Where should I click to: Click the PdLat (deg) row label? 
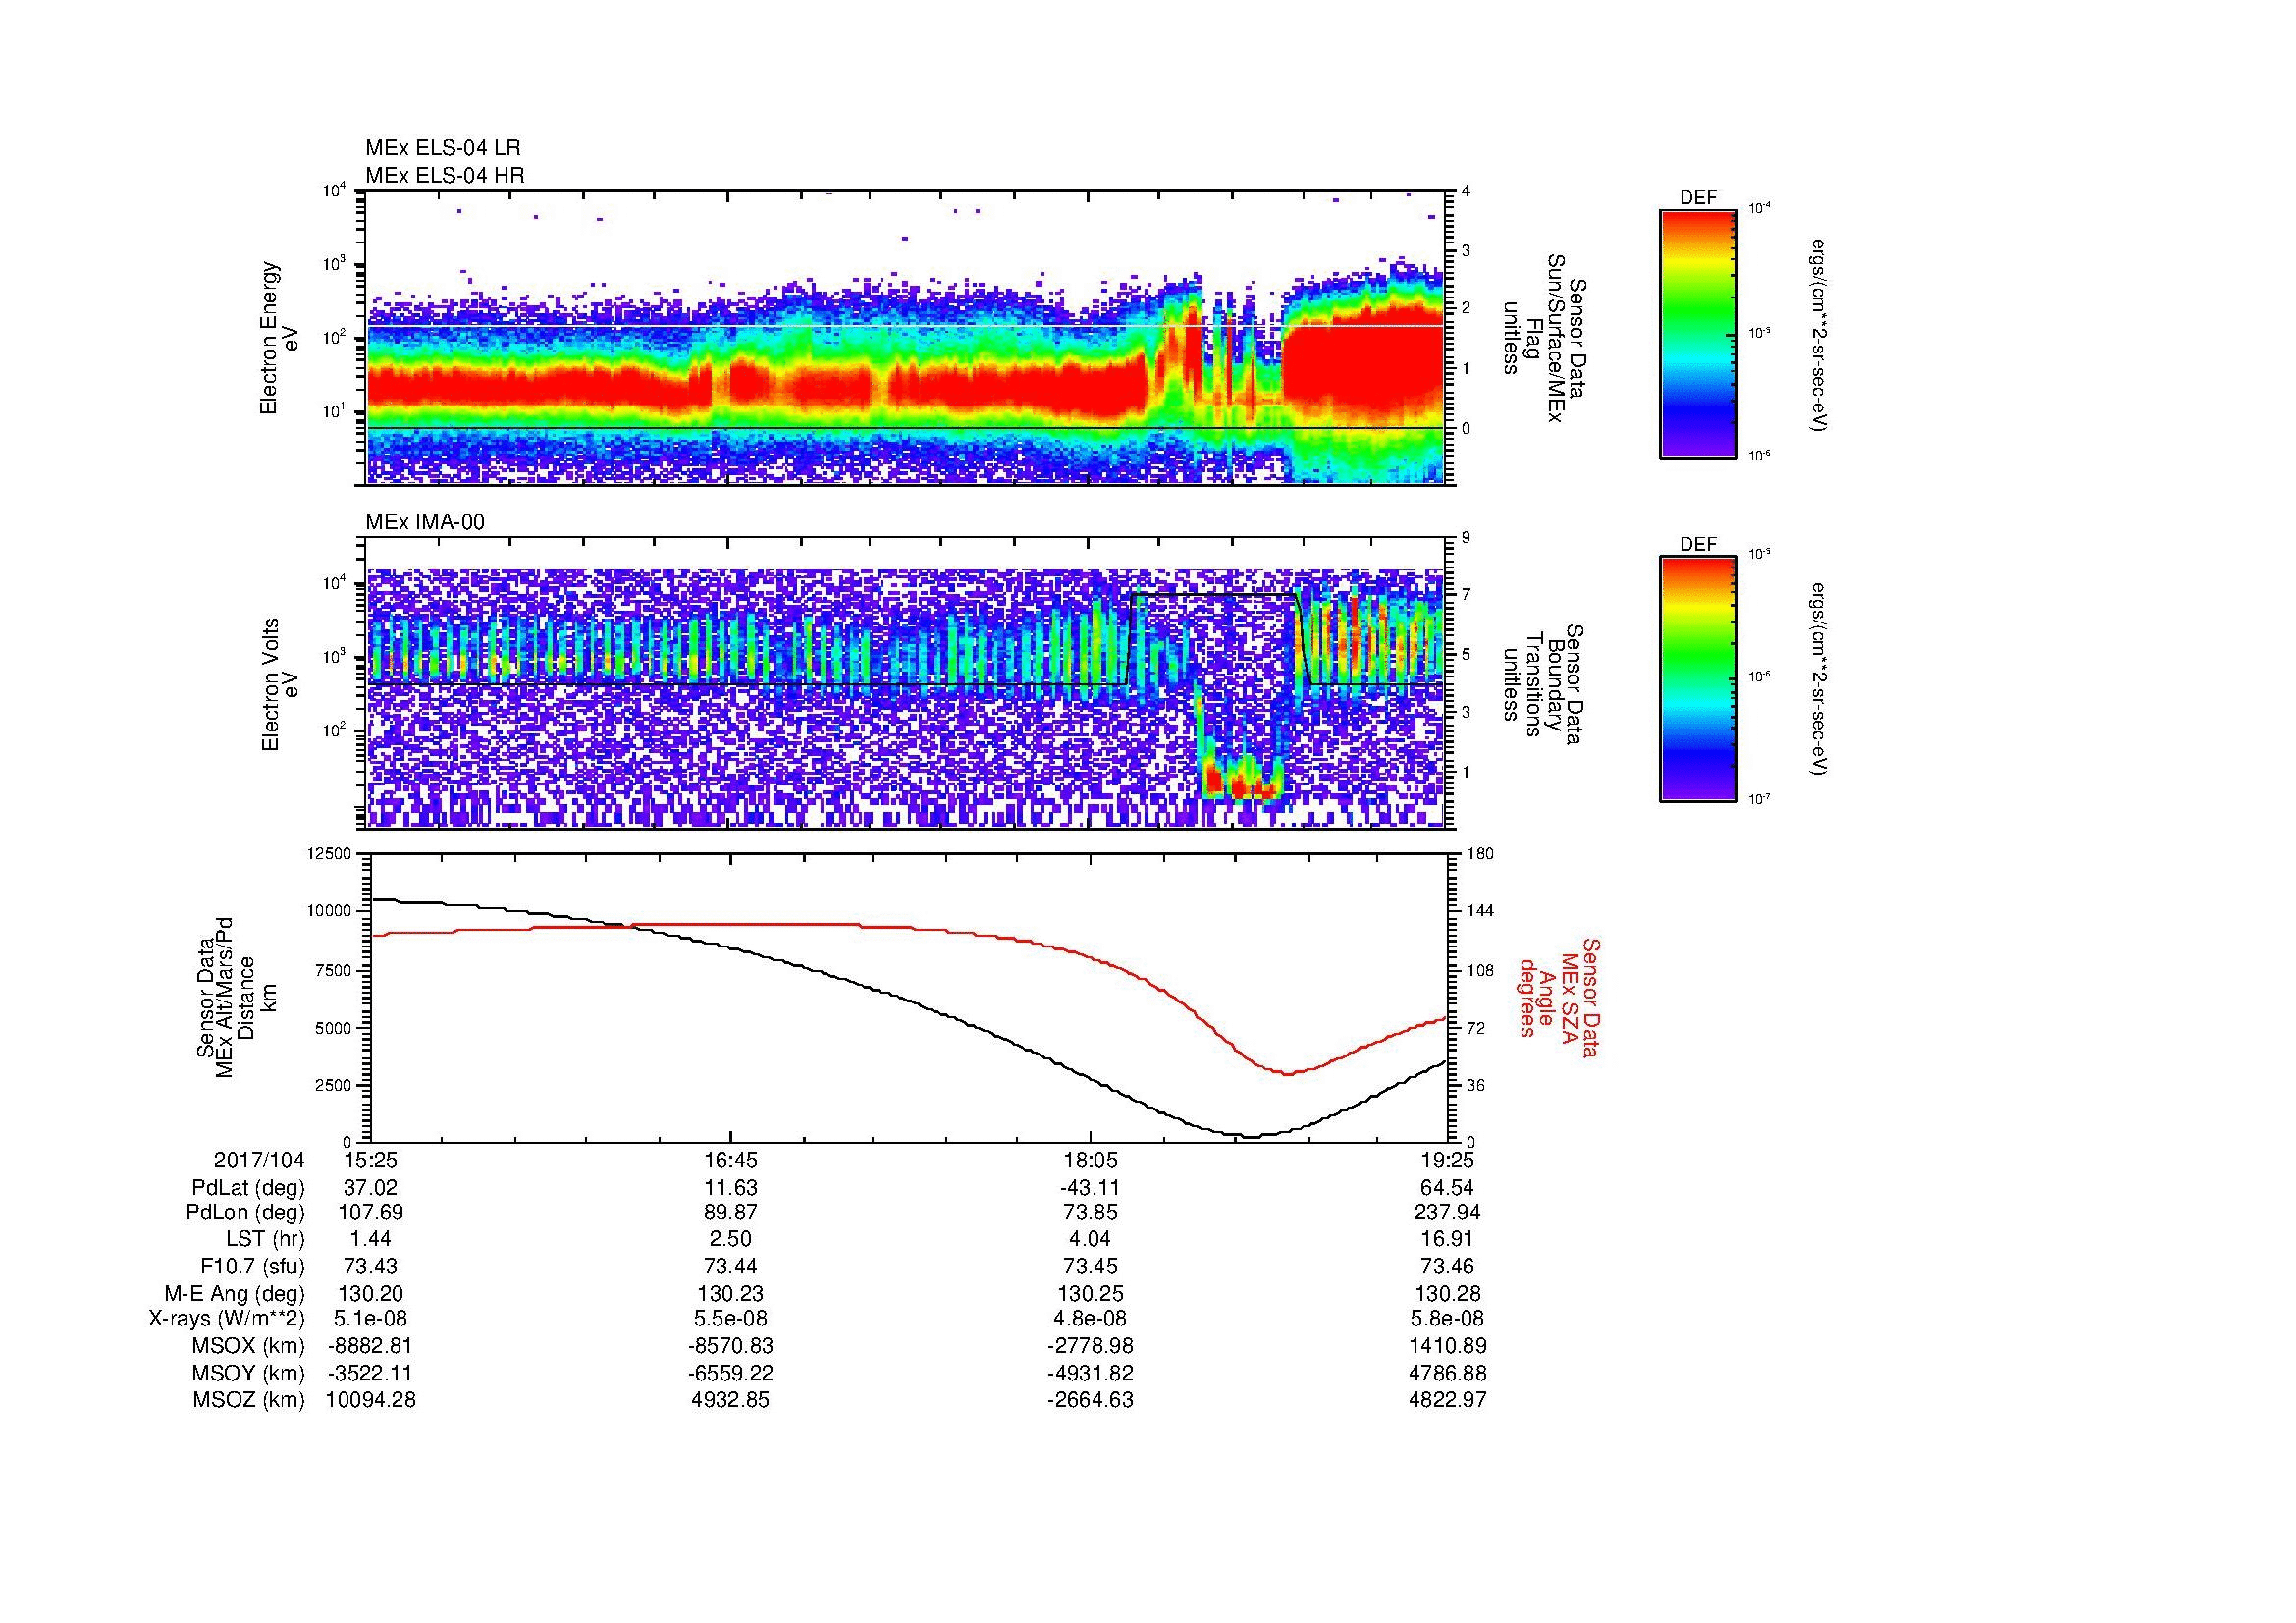[248, 1187]
